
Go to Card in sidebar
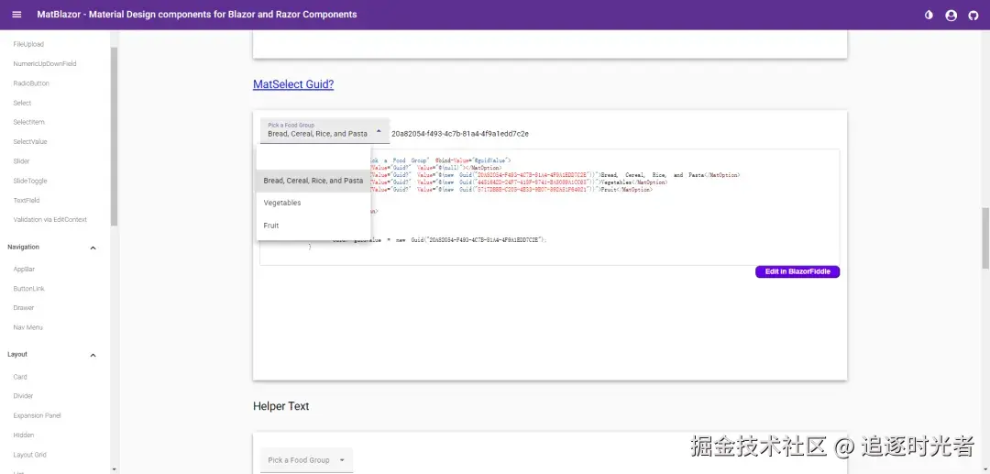20,378
